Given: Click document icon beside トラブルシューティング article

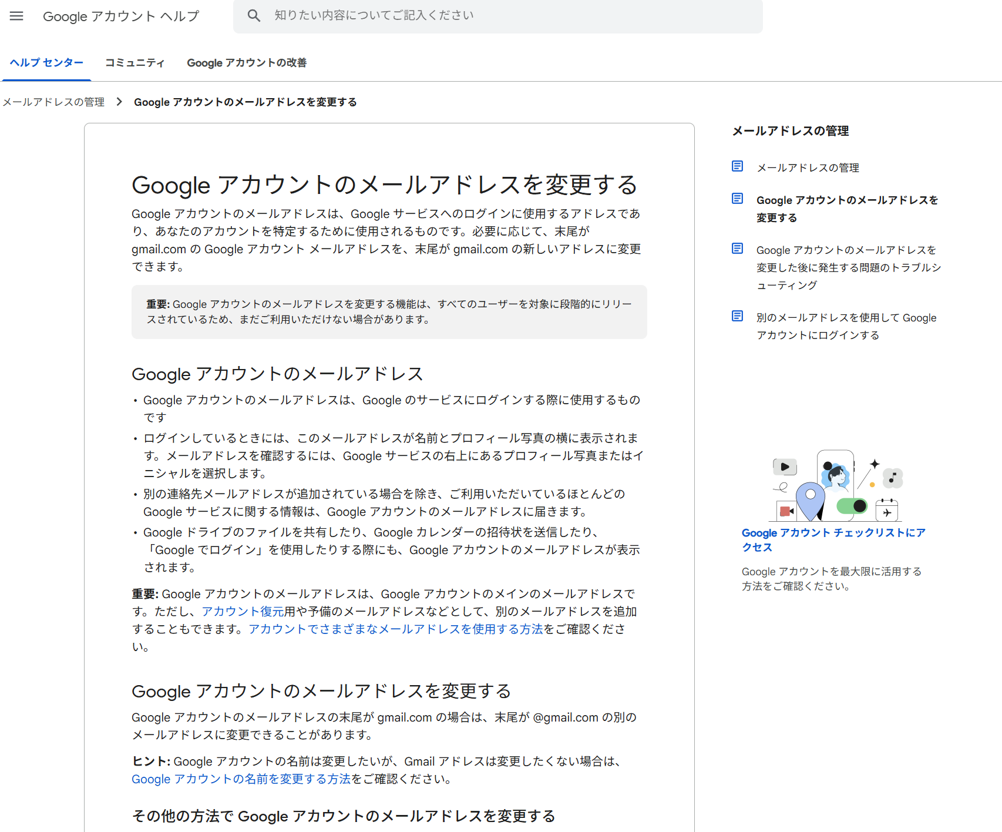Looking at the screenshot, I should pos(737,249).
